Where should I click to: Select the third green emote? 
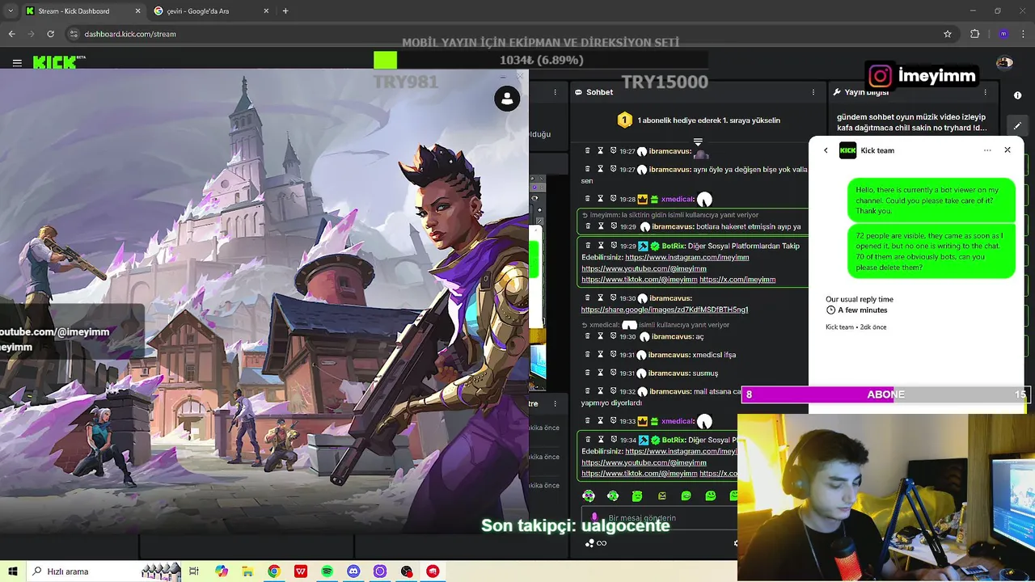coord(637,496)
